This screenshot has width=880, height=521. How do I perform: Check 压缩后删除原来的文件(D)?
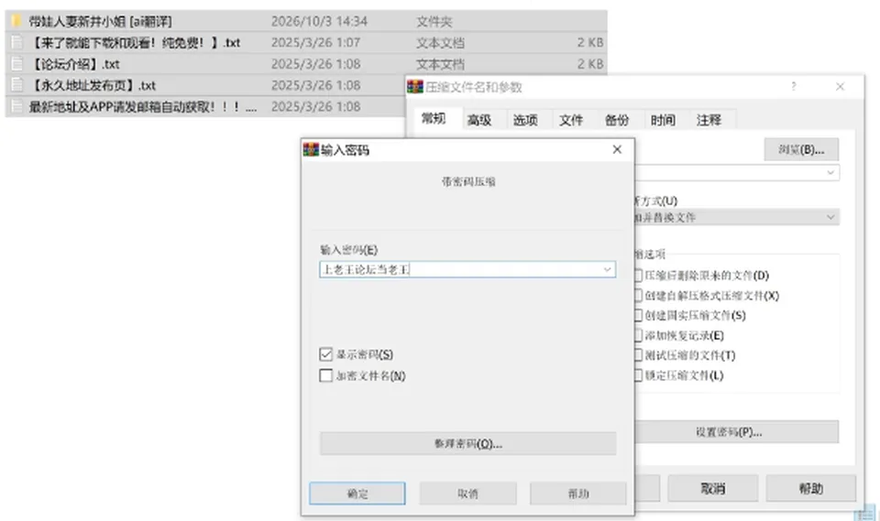click(638, 276)
